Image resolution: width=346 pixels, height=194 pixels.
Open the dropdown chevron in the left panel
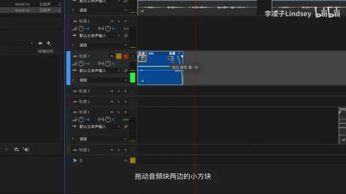[x=31, y=43]
